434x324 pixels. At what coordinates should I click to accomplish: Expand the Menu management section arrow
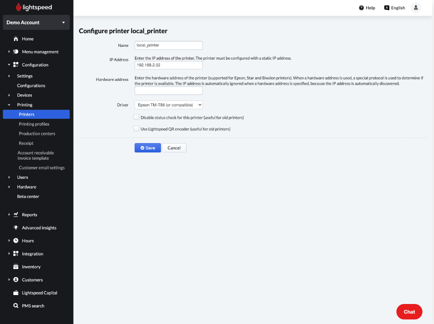pyautogui.click(x=9, y=52)
